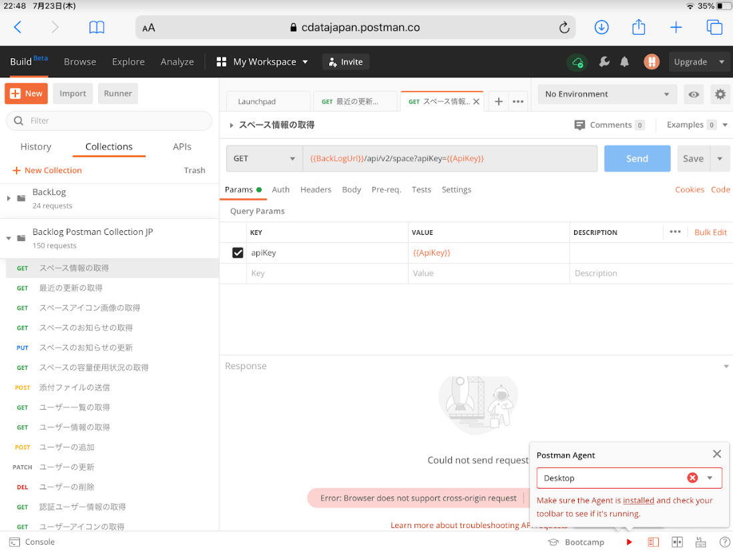Open the user avatar menu
733x550 pixels.
[651, 61]
